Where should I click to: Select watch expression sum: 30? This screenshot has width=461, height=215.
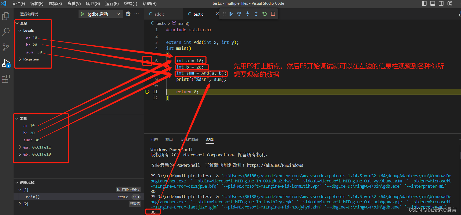[x=31, y=140]
